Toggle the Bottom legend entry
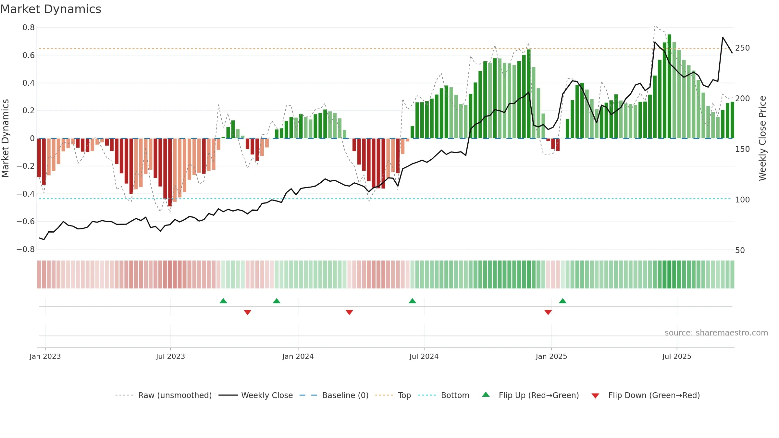The image size is (779, 438). tap(444, 395)
